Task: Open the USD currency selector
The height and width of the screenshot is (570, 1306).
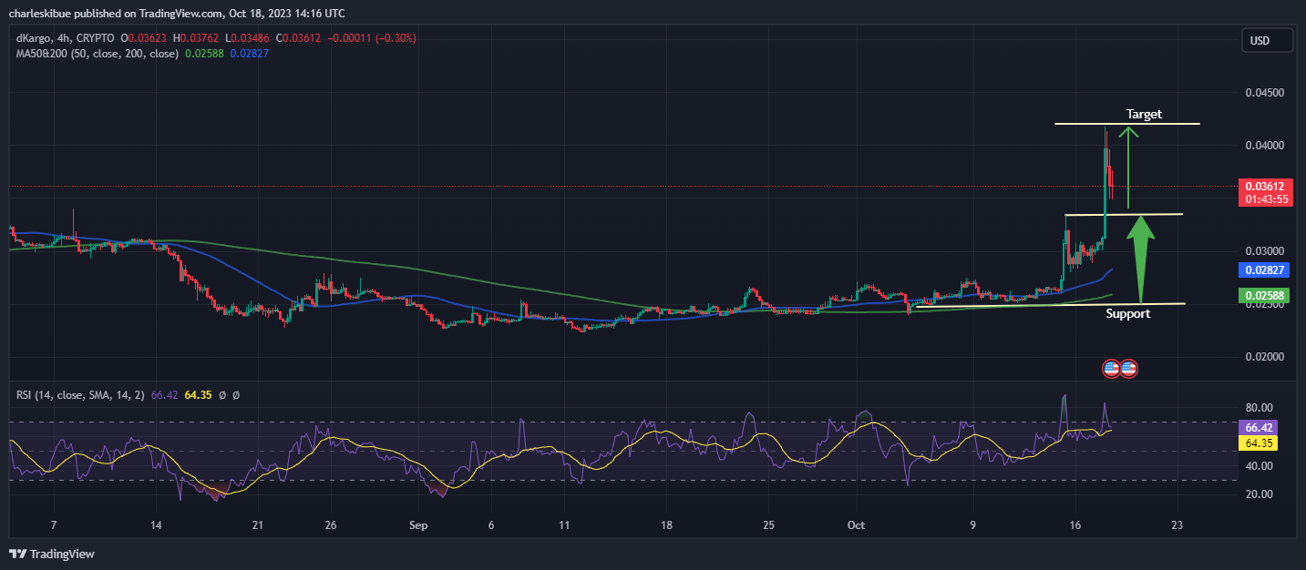Action: tap(1268, 40)
